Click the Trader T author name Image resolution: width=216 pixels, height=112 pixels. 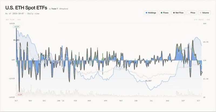pos(55,9)
